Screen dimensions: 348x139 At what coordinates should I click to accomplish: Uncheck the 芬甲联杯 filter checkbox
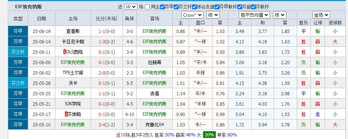(217, 7)
